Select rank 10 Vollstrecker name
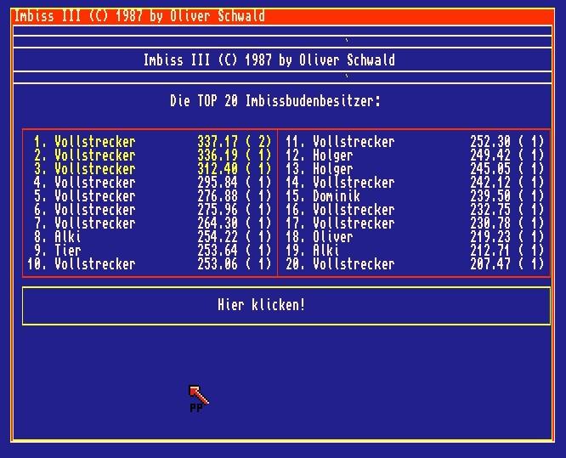The width and height of the screenshot is (566, 458). [x=95, y=263]
